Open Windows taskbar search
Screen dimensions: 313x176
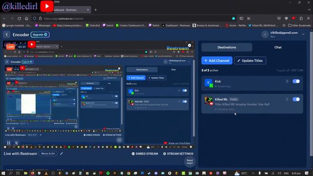point(10,173)
